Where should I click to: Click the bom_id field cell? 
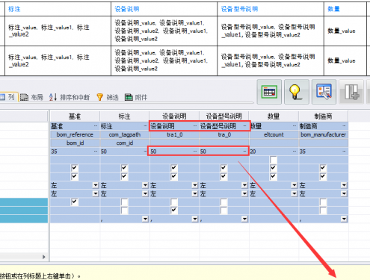click(x=75, y=143)
